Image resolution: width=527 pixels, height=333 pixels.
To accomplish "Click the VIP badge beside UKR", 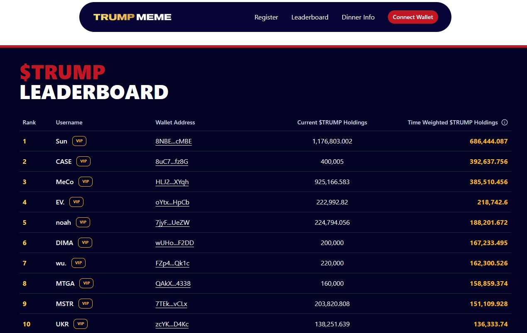I will 81,324.
